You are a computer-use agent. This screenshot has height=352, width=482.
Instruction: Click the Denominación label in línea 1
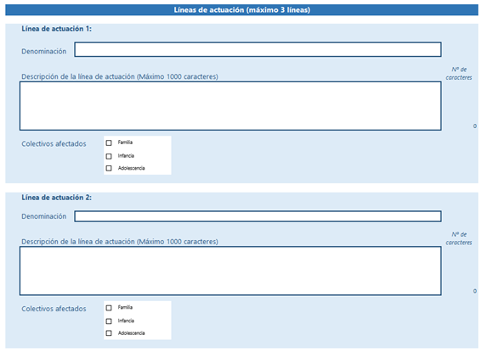pos(44,52)
